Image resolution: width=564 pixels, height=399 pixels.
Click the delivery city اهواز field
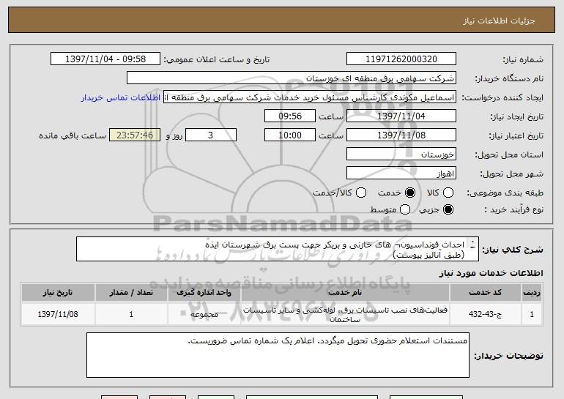point(400,174)
